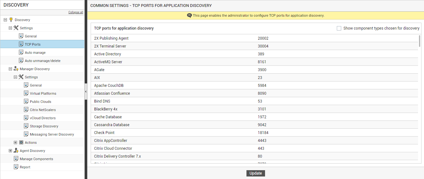Click the TCP ports list vertical scrollbar
The image size is (424, 179).
[419, 41]
